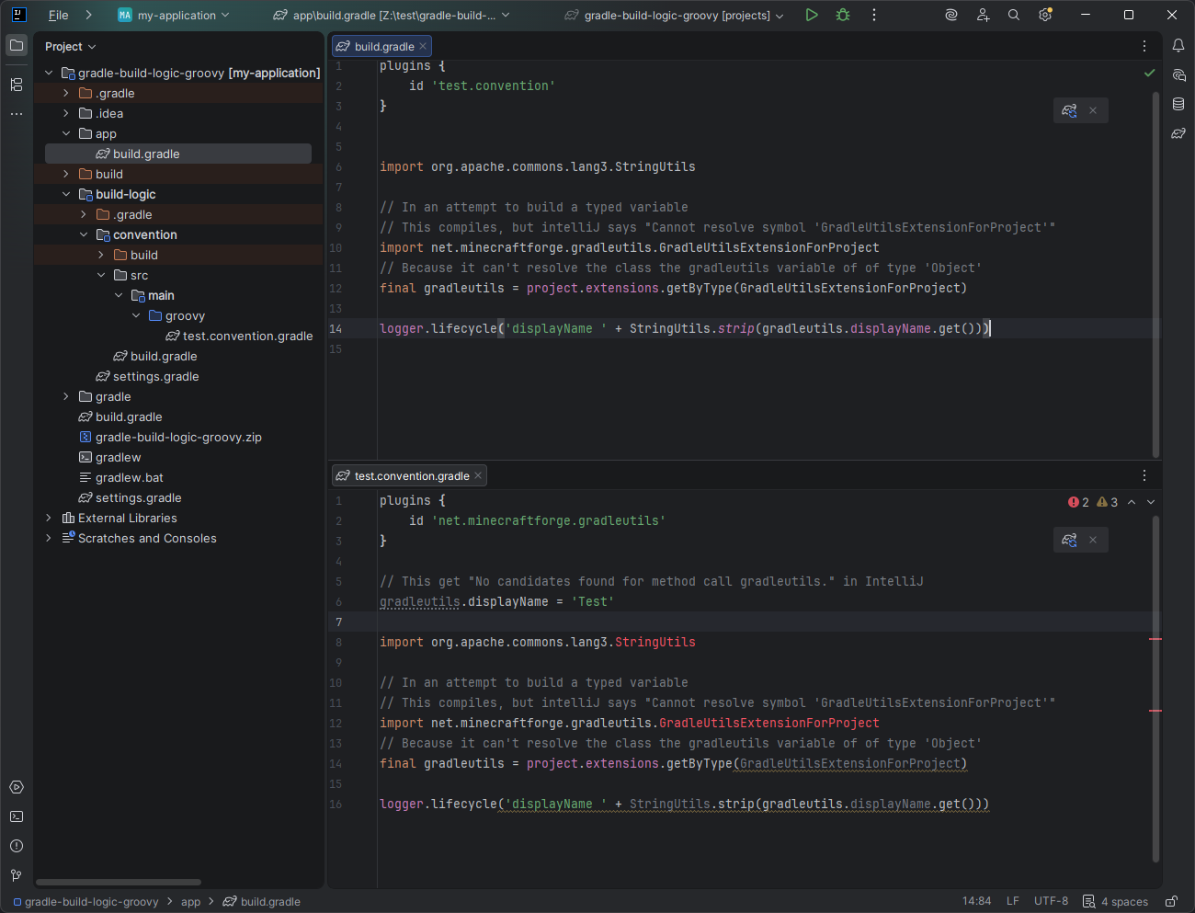Select test.convention.gradle in project tree
1195x913 pixels.
coord(239,336)
